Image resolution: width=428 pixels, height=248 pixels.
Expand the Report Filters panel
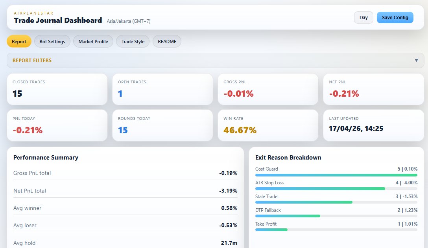(x=215, y=60)
